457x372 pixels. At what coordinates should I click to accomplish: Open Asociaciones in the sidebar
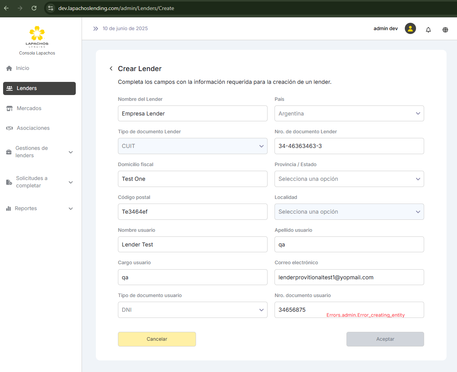(33, 128)
